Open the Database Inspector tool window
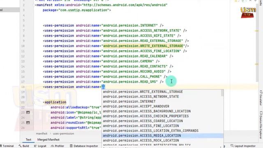263x148 pixels. click(x=84, y=146)
